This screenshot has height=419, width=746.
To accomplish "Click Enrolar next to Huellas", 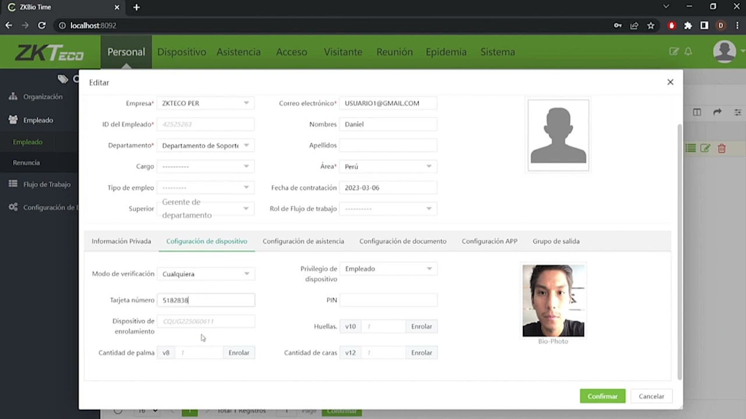I will pos(421,326).
